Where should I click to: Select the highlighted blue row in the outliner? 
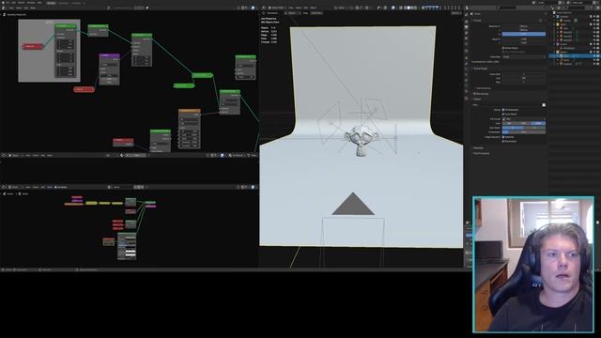(575, 55)
